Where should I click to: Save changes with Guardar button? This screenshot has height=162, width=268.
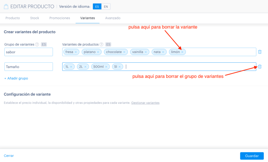252,156
